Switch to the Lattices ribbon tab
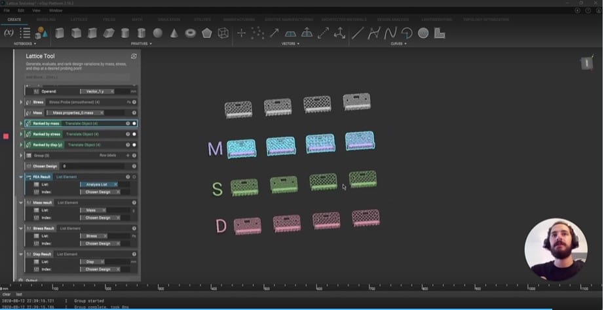Screen dimensions: 604x310 [79, 20]
